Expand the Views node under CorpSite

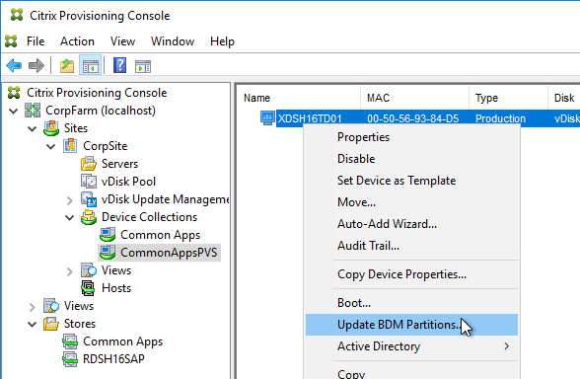tap(69, 271)
